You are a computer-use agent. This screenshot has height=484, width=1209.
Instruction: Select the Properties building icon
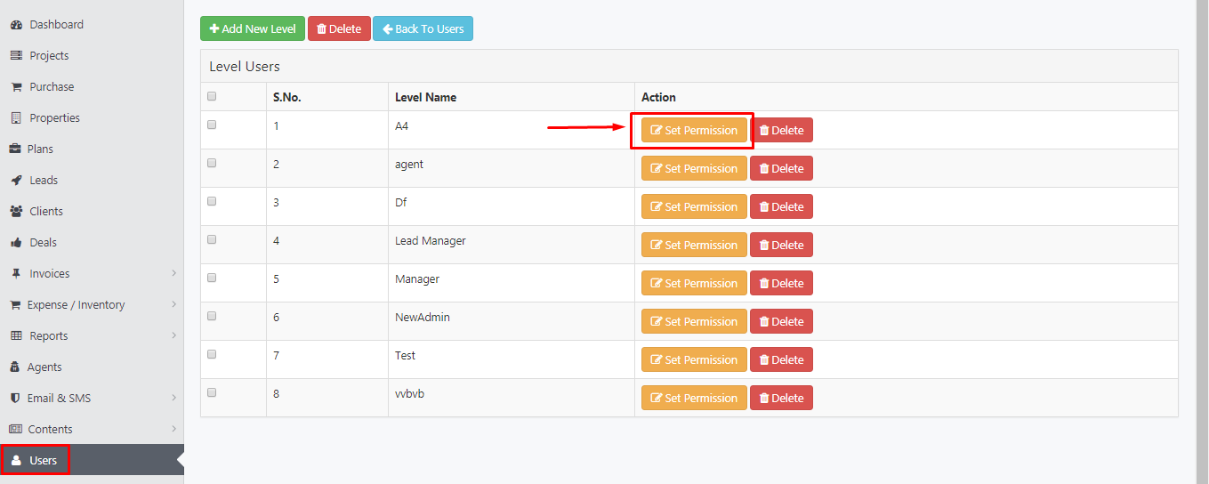click(x=16, y=118)
